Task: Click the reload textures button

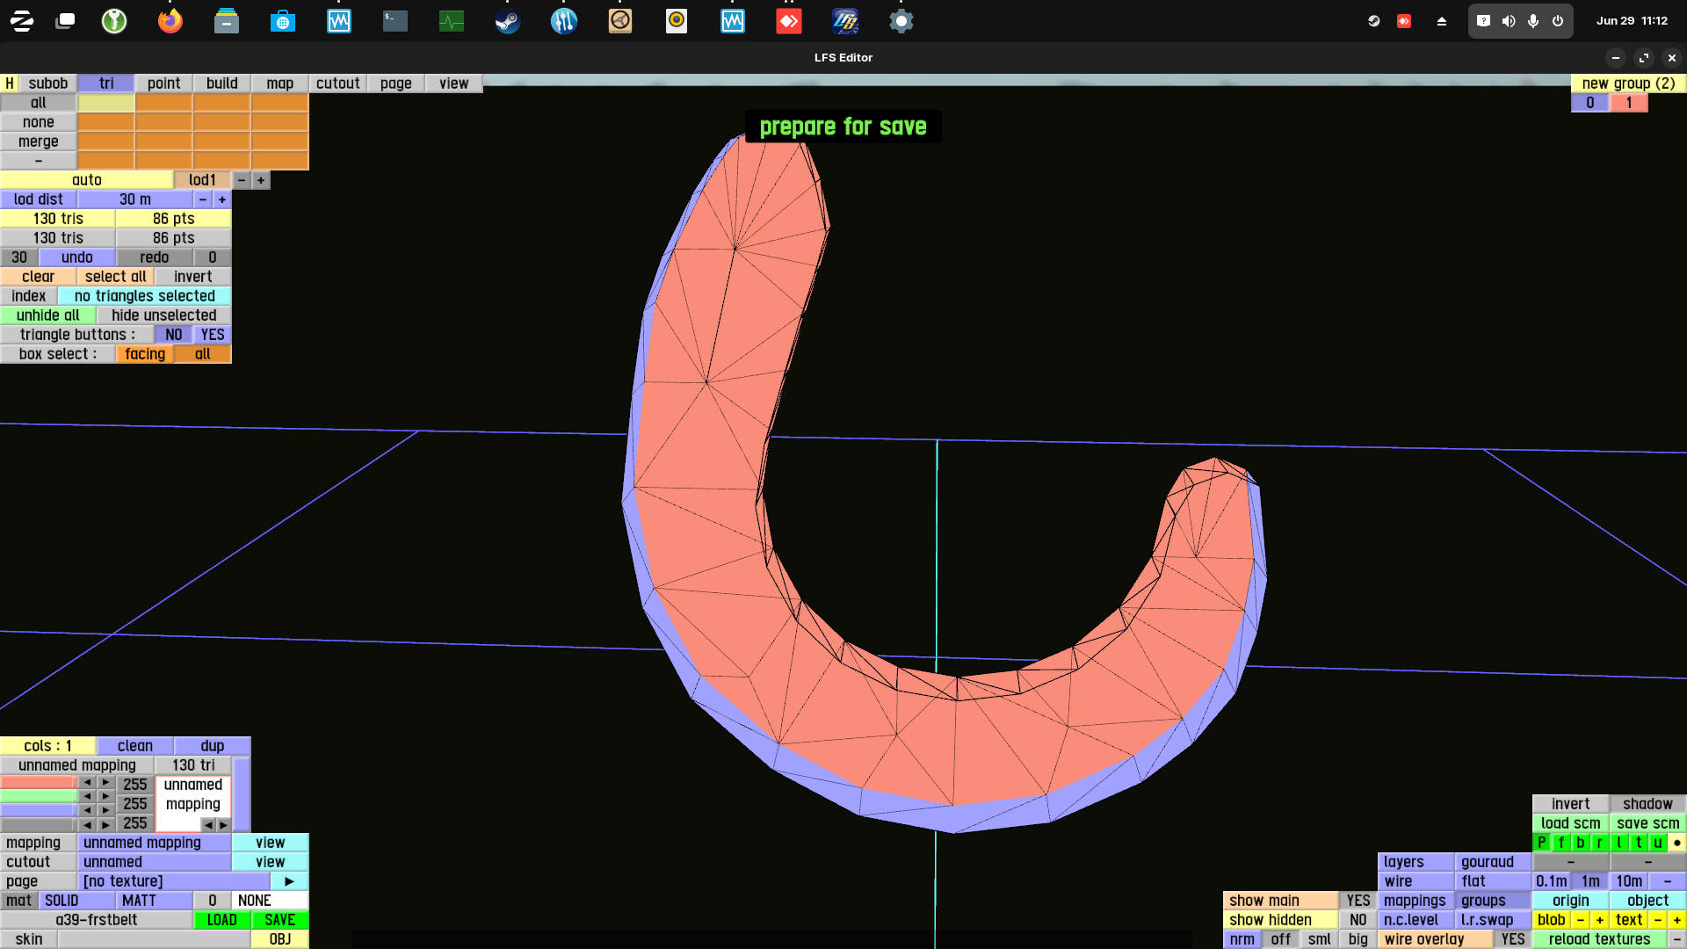Action: click(x=1598, y=939)
